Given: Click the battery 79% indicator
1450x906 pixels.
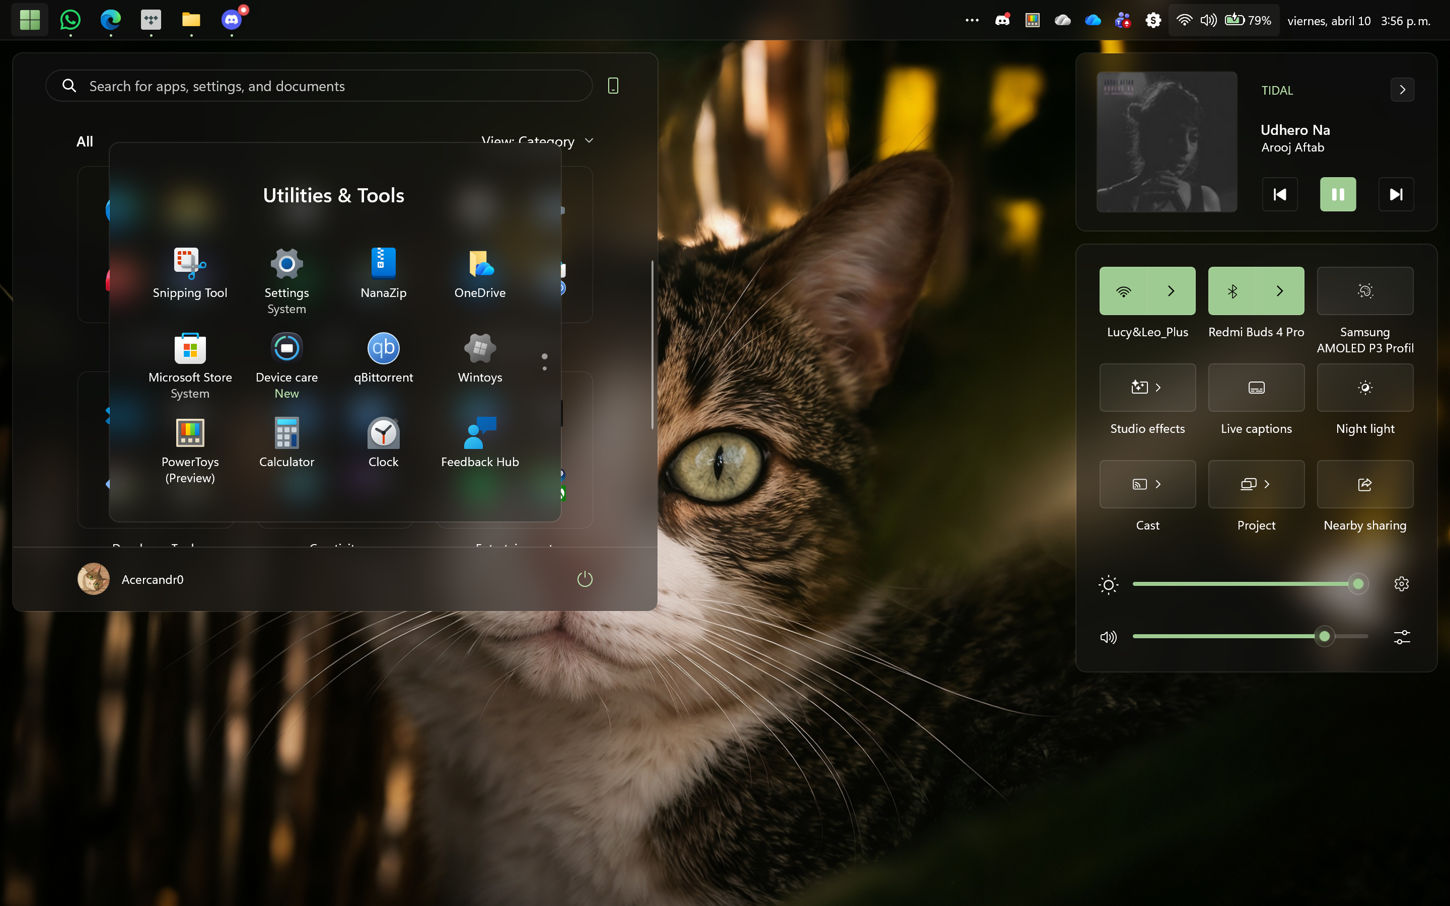Looking at the screenshot, I should 1248,20.
